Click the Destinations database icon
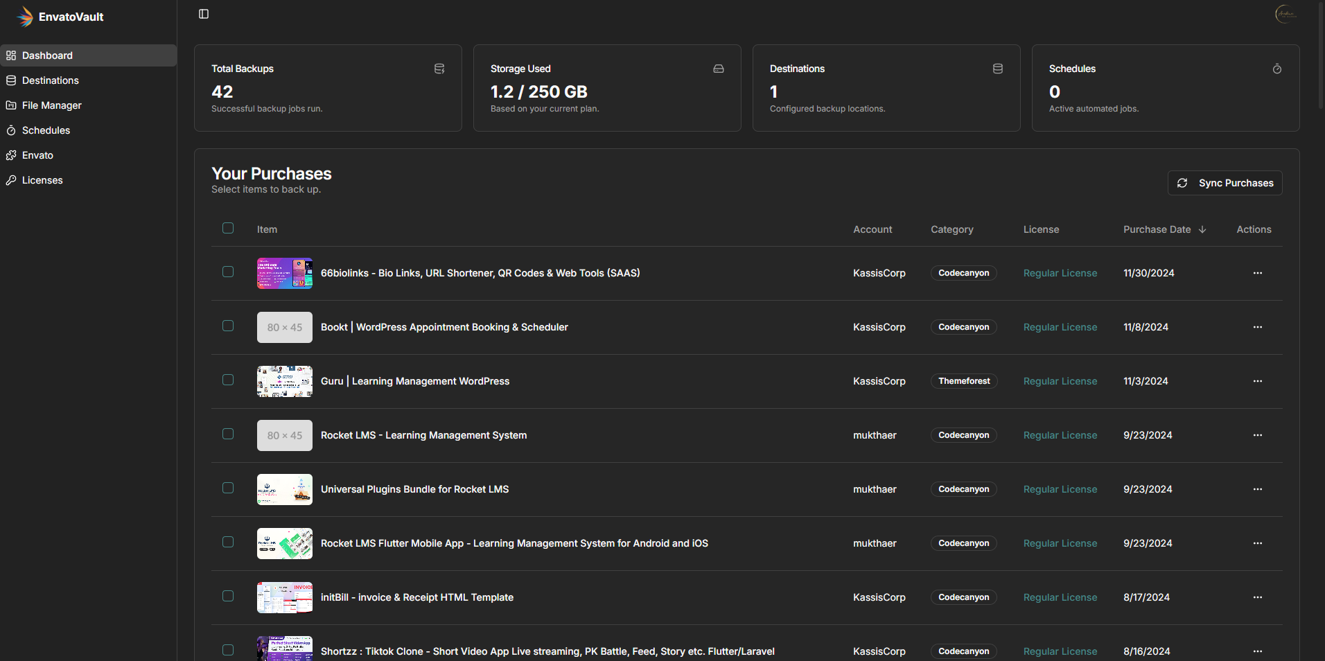Image resolution: width=1325 pixels, height=661 pixels. 998,69
